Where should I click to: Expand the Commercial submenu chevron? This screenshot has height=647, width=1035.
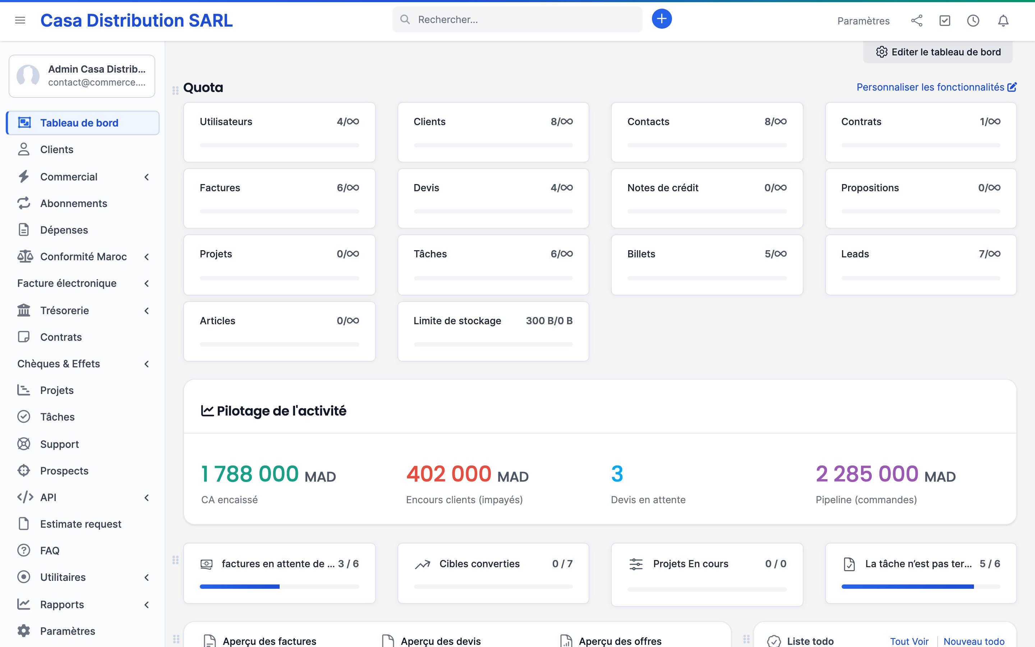pos(147,177)
